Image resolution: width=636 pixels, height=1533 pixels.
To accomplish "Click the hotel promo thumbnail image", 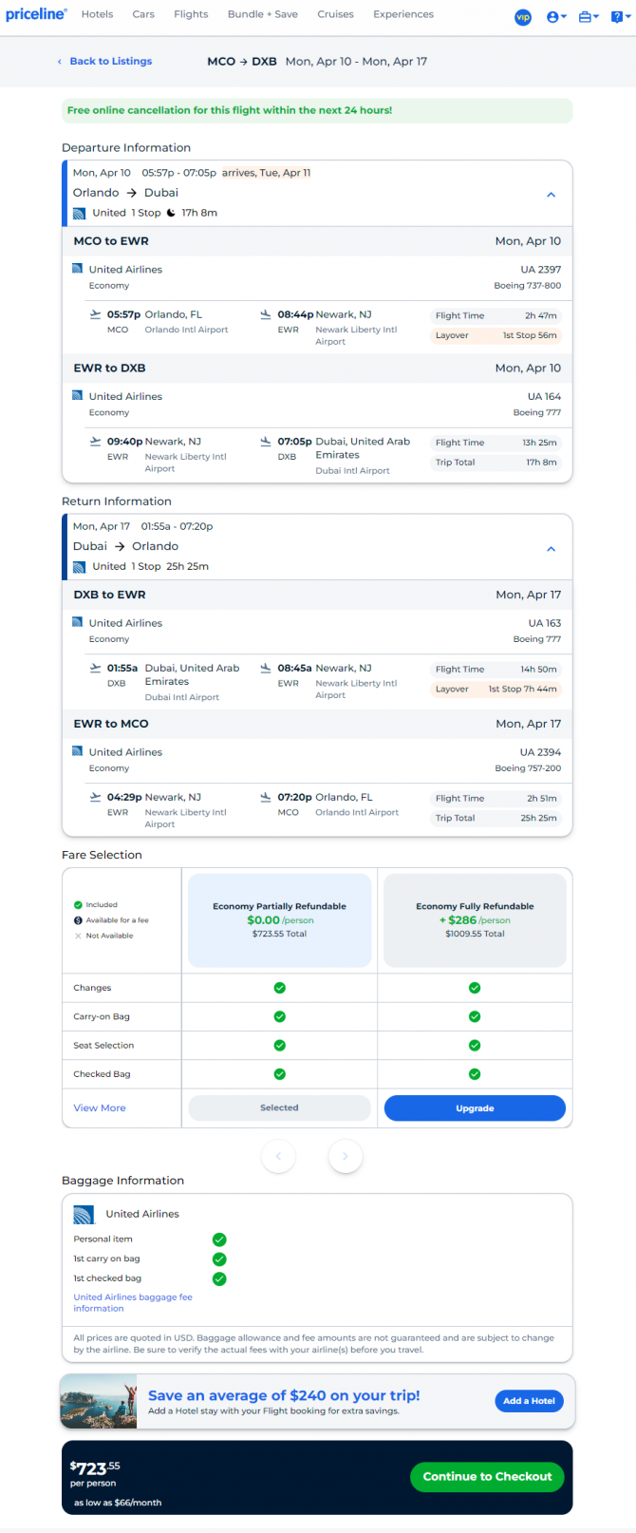I will click(99, 1401).
